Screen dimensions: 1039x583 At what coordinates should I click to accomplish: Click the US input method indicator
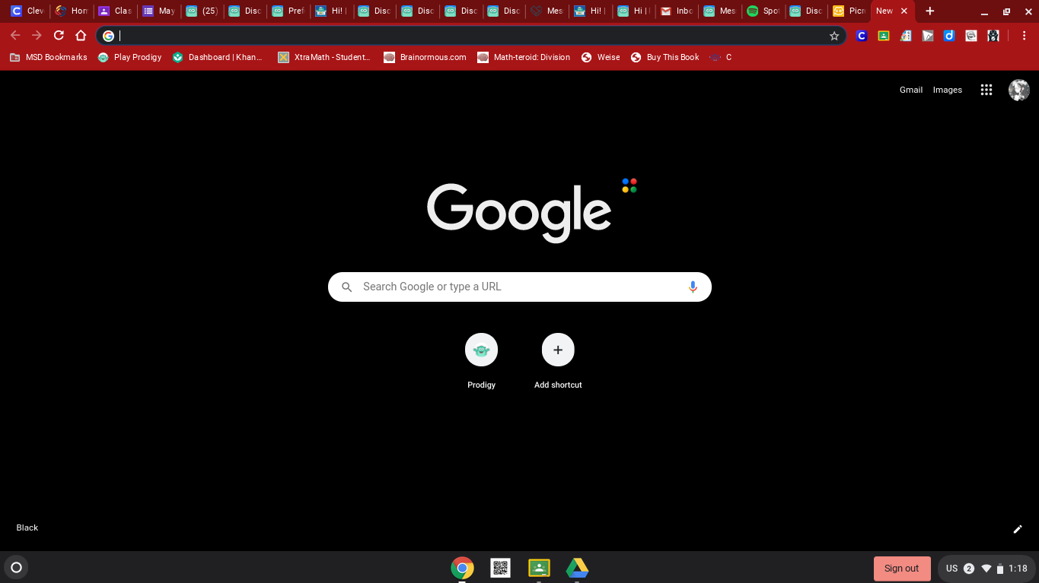pyautogui.click(x=951, y=569)
